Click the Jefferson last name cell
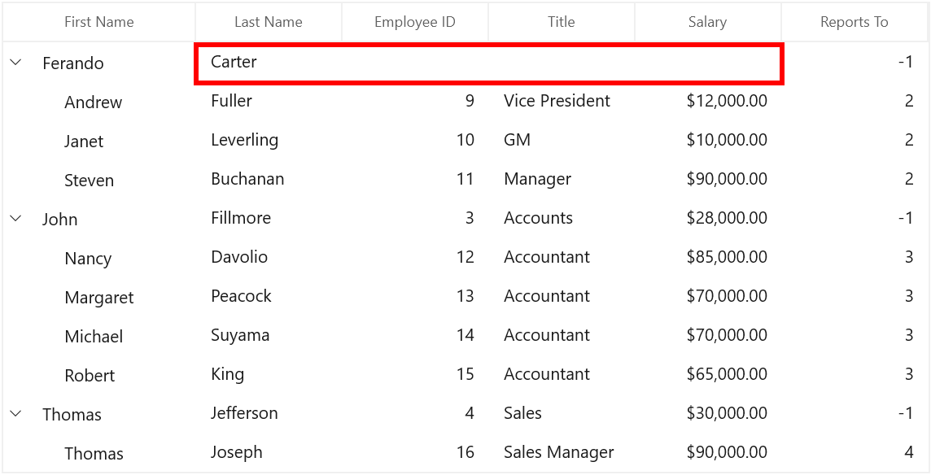Viewport: 931px width, 475px height. pos(244,413)
